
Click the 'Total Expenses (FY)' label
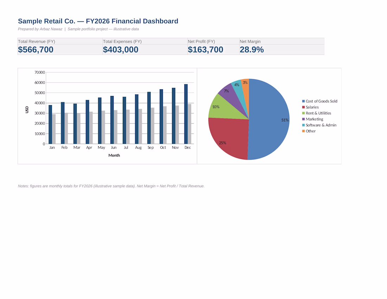coord(122,42)
